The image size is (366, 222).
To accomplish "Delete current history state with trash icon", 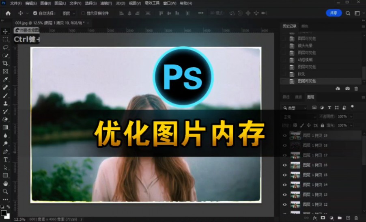I will tap(356, 88).
